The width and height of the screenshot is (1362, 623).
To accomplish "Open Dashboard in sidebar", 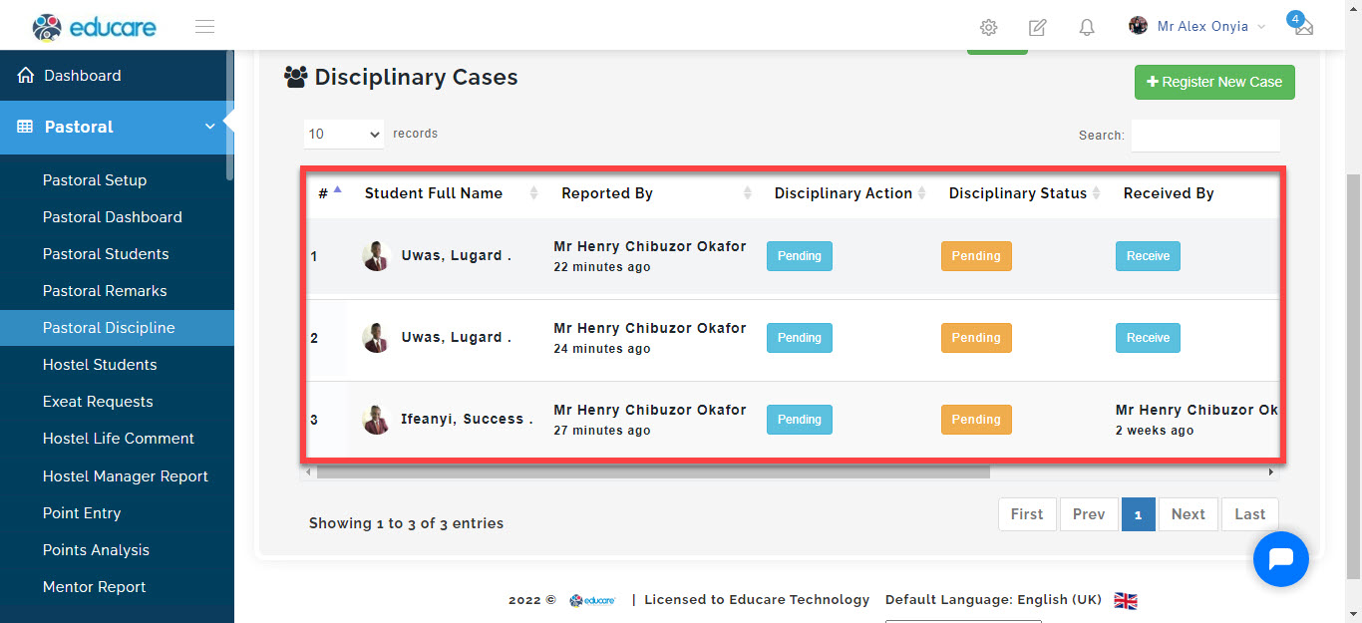I will pyautogui.click(x=83, y=76).
